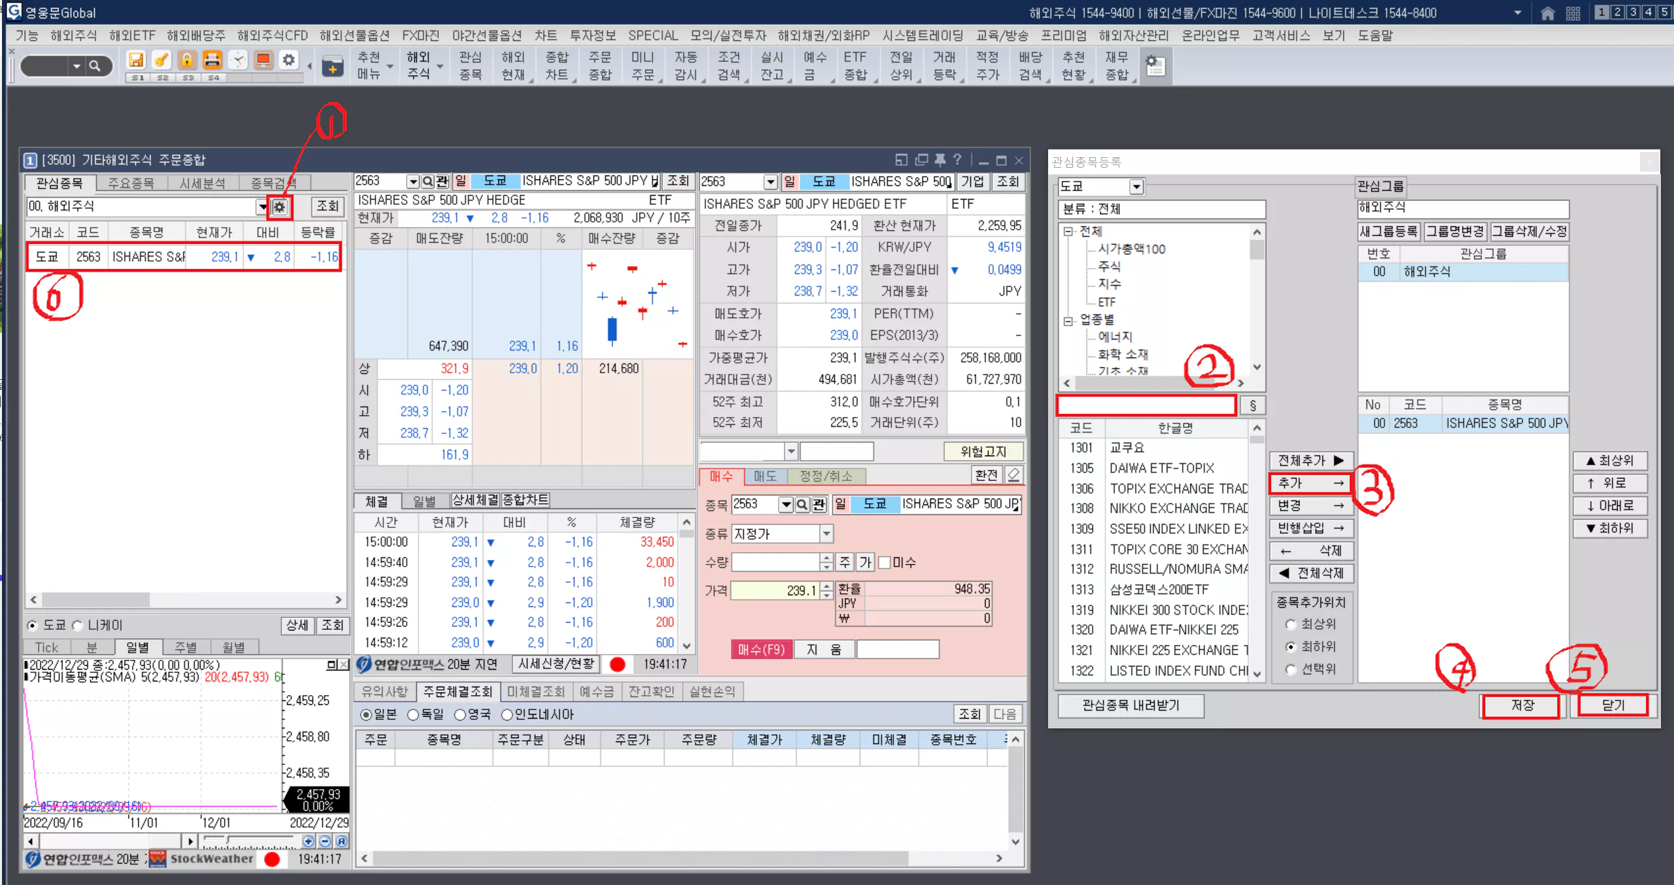Select the 니케이 radio button

[x=77, y=625]
